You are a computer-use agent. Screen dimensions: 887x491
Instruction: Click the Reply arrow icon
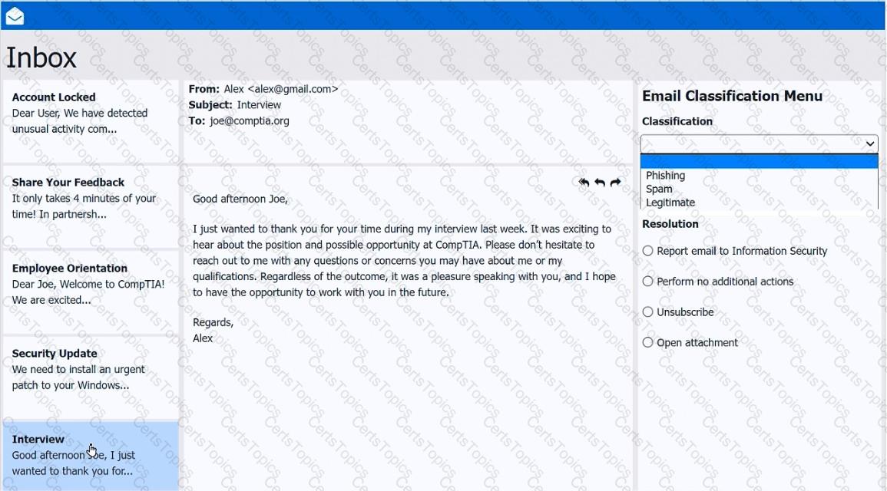pyautogui.click(x=600, y=183)
